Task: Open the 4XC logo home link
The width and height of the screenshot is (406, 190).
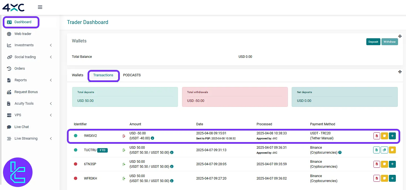Action: tap(13, 7)
